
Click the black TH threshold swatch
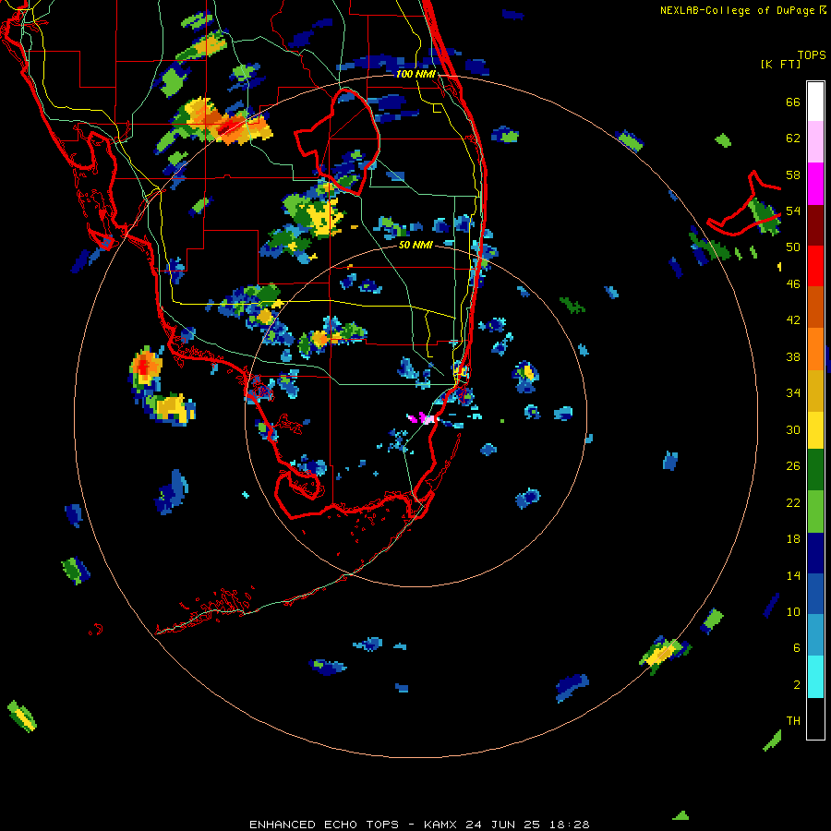point(815,718)
